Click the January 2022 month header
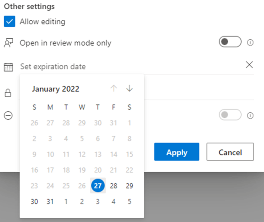 click(55, 89)
